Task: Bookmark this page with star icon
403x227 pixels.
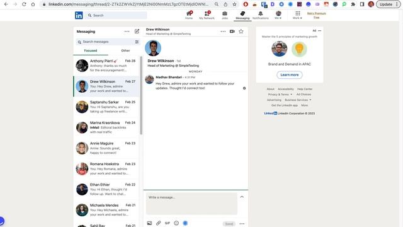Action: 234,4
